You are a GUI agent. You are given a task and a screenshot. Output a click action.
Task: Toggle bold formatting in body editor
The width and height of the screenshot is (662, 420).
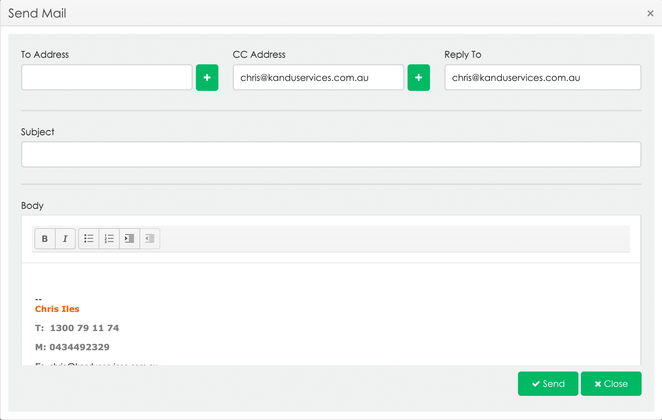(x=45, y=239)
